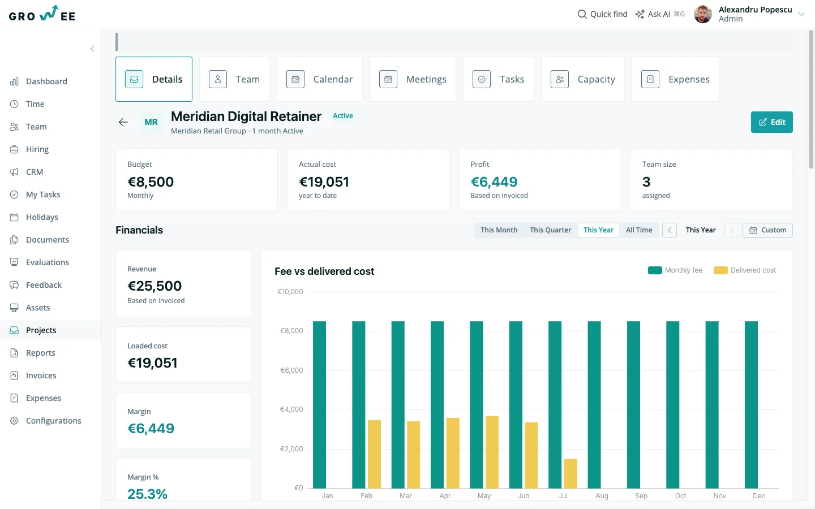Image resolution: width=815 pixels, height=509 pixels.
Task: Open the Reports icon in sidebar
Action: click(x=14, y=353)
